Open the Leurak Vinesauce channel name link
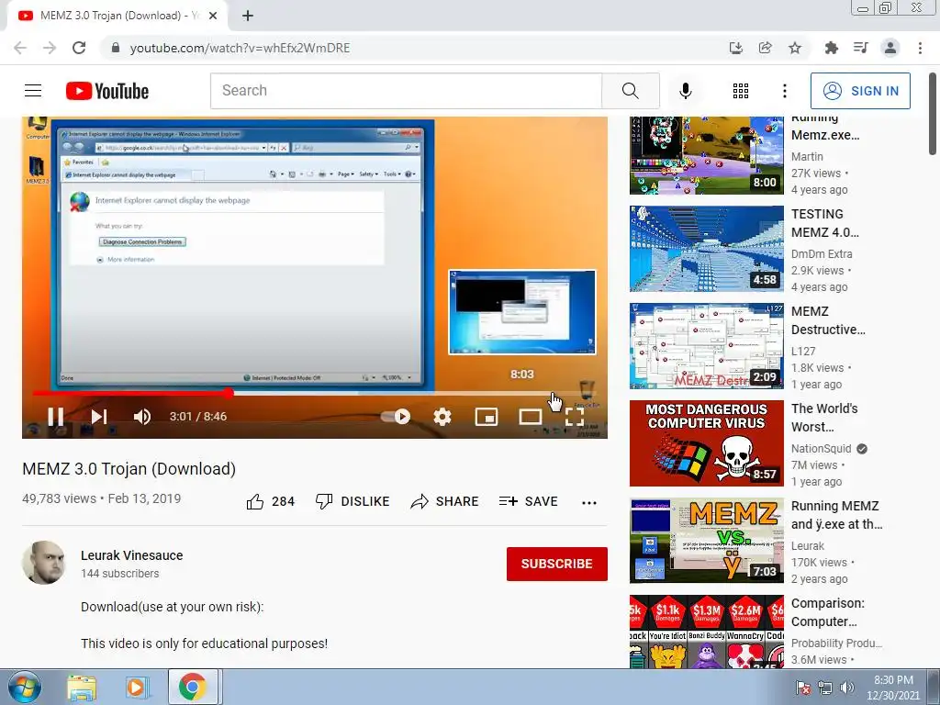The height and width of the screenshot is (705, 940). [x=132, y=555]
